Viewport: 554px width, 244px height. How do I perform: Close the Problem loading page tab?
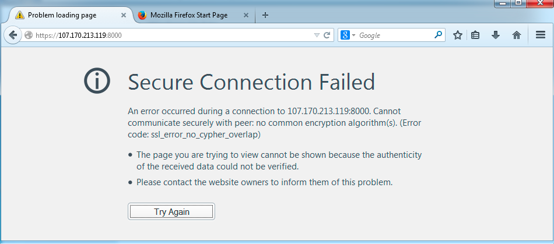point(123,15)
